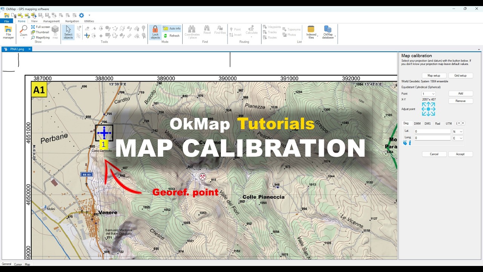Click the Reset find button
This screenshot has height=272, width=483.
[207, 30]
